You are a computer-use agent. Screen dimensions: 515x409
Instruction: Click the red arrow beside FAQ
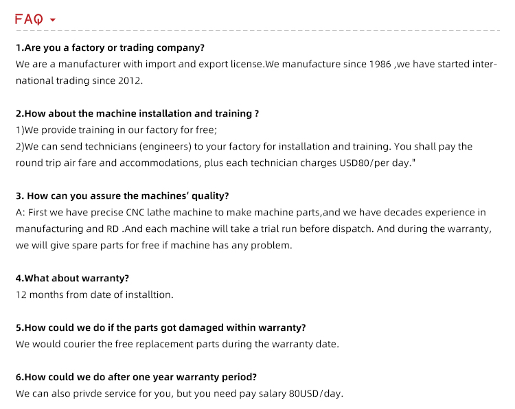(53, 20)
